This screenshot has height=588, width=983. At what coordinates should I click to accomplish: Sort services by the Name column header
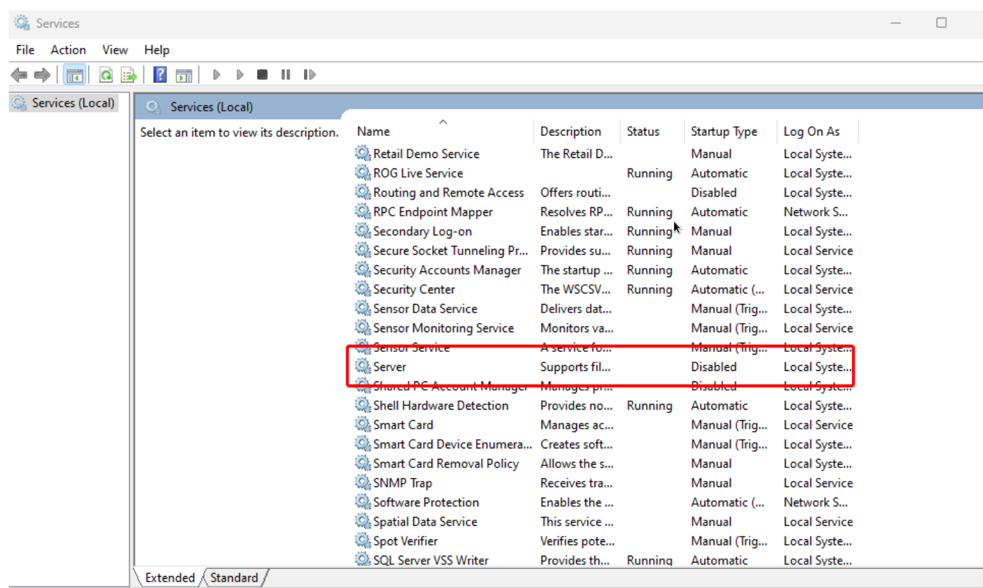click(373, 131)
